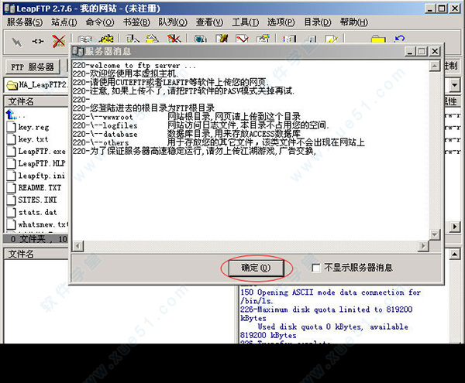Open the 选项(P) menu
This screenshot has height=383, width=465.
[x=281, y=22]
